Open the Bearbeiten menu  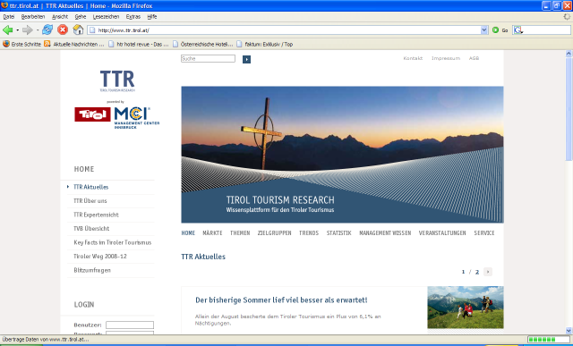(x=33, y=17)
